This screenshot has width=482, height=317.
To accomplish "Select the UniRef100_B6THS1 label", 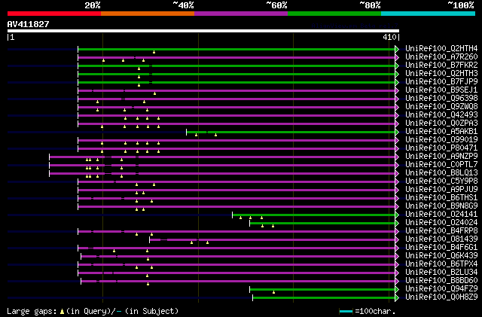I will pyautogui.click(x=441, y=198).
